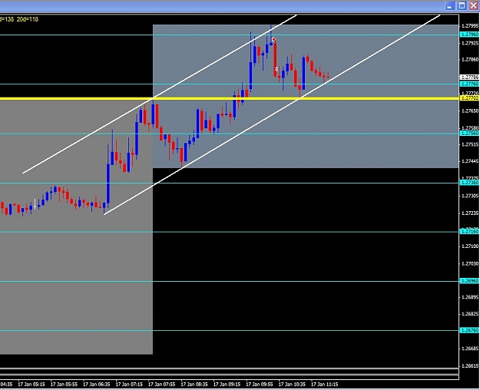Image resolution: width=480 pixels, height=390 pixels.
Task: Click the 20d=118 indicator text
Action: [x=28, y=19]
